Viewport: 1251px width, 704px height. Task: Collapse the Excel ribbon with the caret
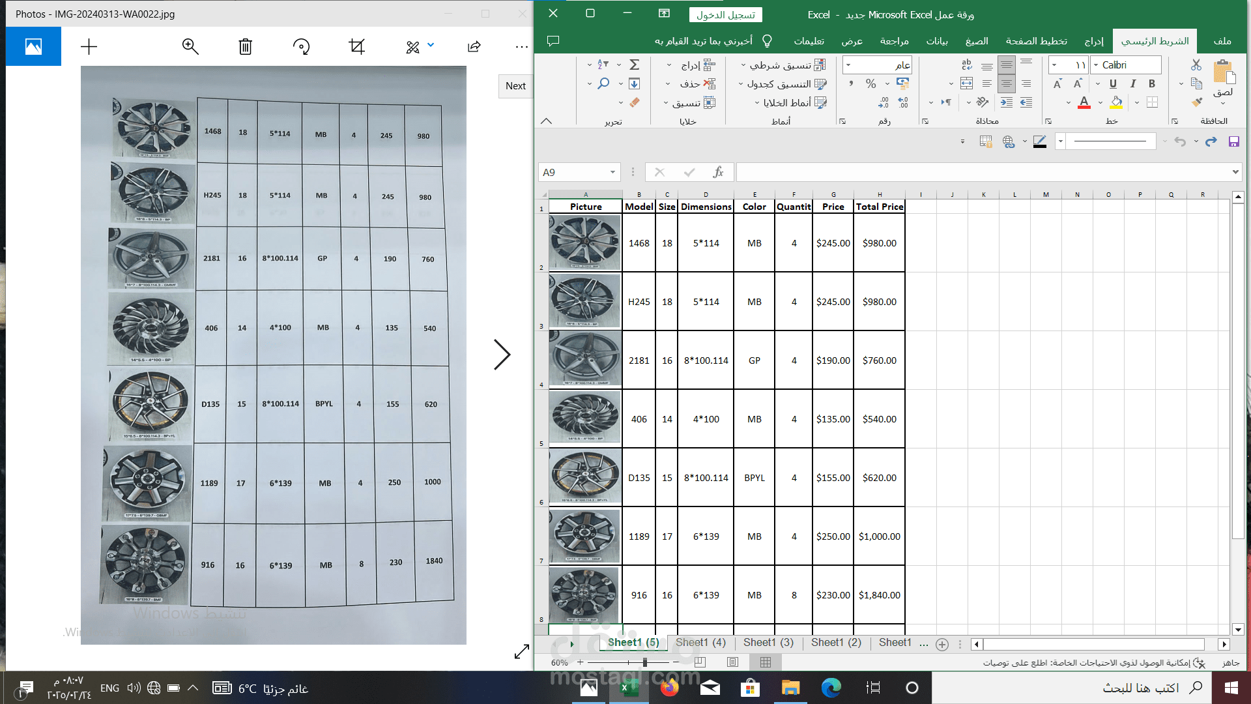tap(547, 121)
